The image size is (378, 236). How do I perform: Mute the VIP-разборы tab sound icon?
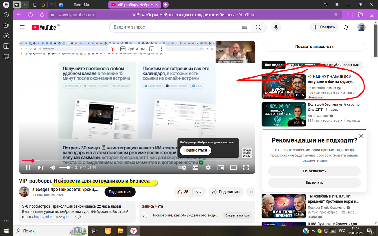click(152, 5)
